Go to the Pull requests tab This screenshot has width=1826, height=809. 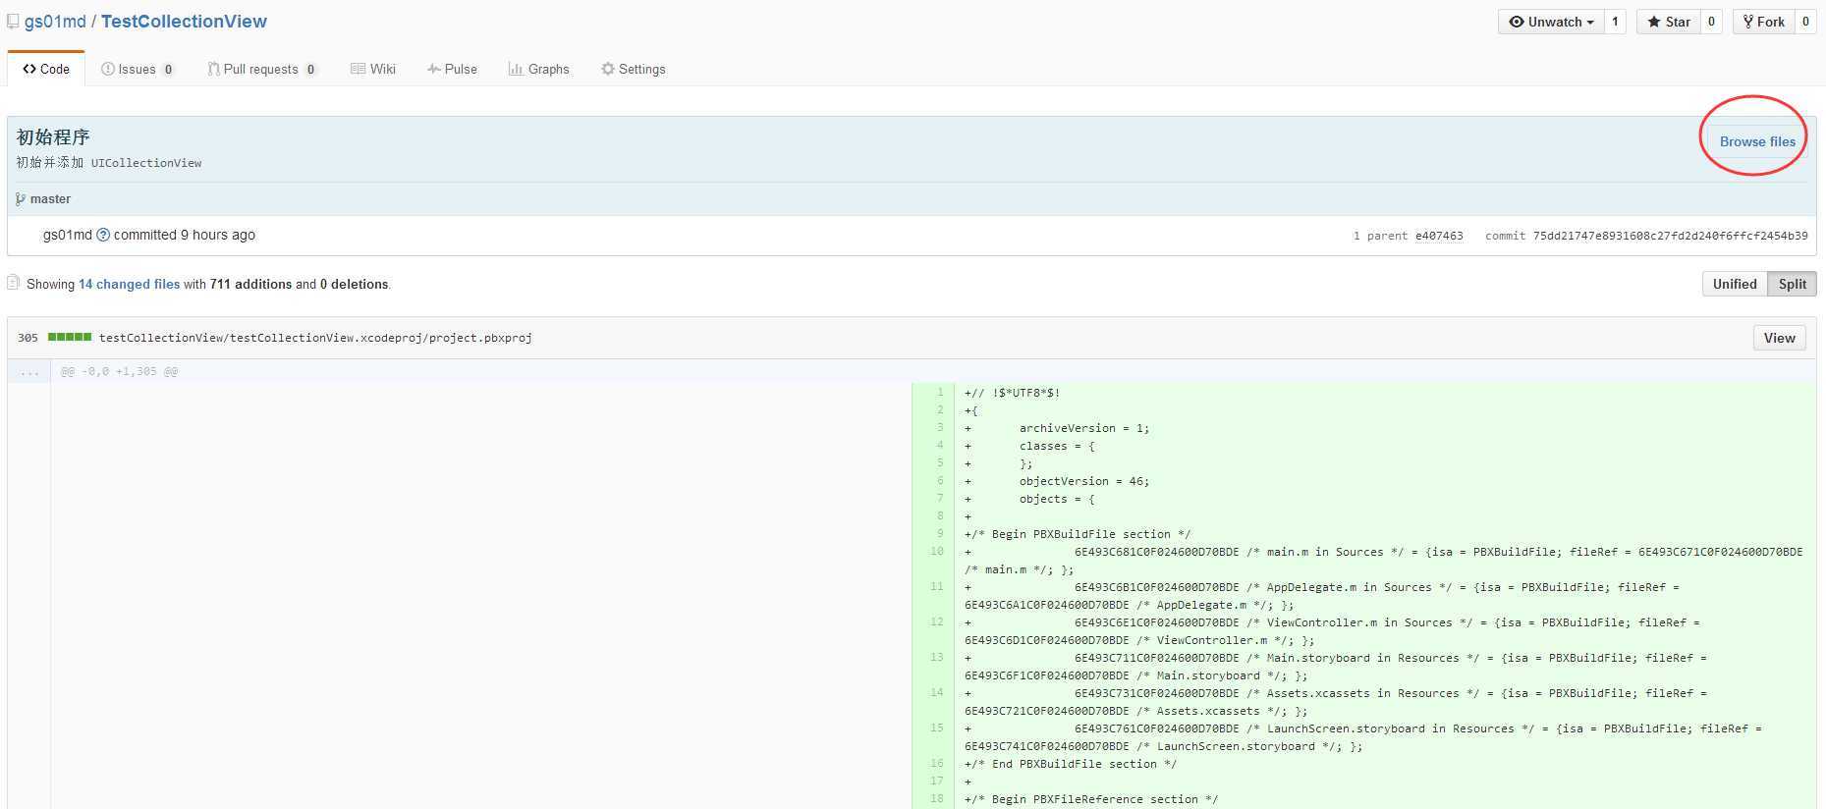point(262,69)
